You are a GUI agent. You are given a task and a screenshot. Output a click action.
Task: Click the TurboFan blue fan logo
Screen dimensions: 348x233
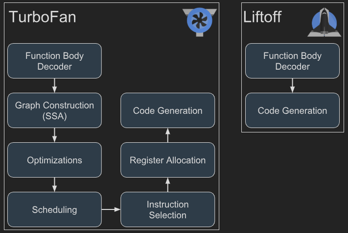(x=200, y=22)
